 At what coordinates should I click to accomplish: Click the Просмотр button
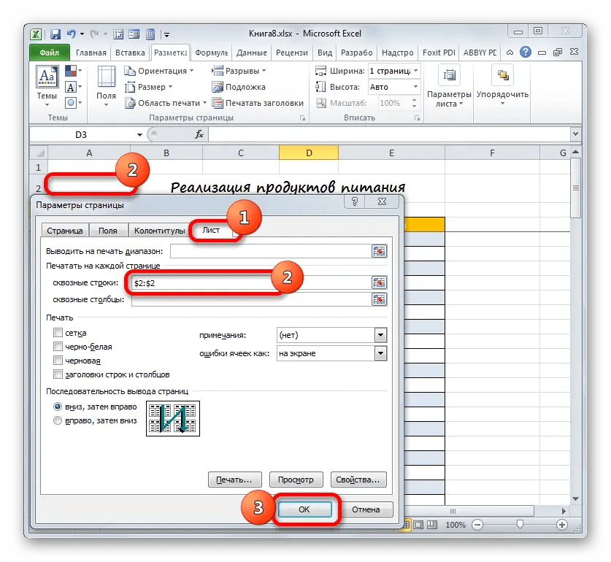[296, 480]
